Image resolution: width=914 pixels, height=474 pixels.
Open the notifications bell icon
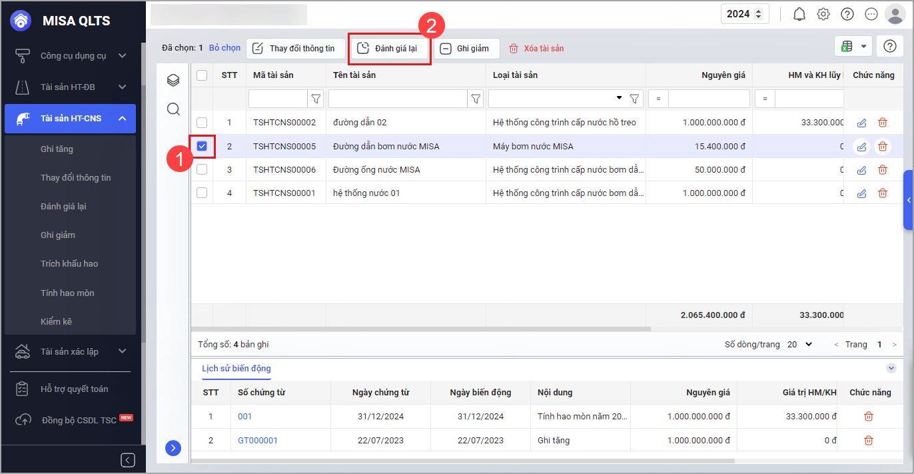click(799, 14)
